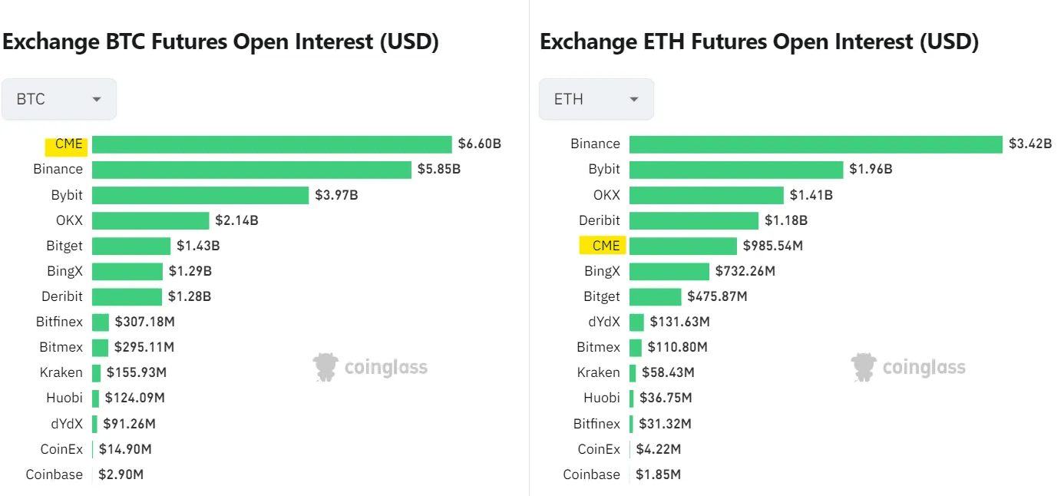
Task: Click the Exchange BTC Futures Open Interest title
Action: [220, 41]
